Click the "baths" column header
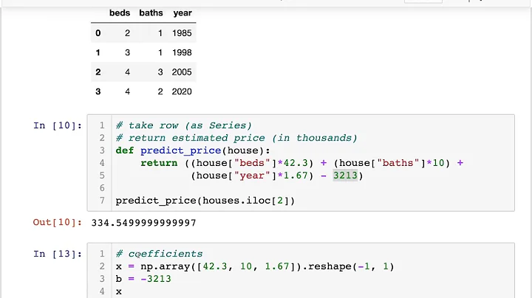This screenshot has height=298, width=532. [151, 13]
